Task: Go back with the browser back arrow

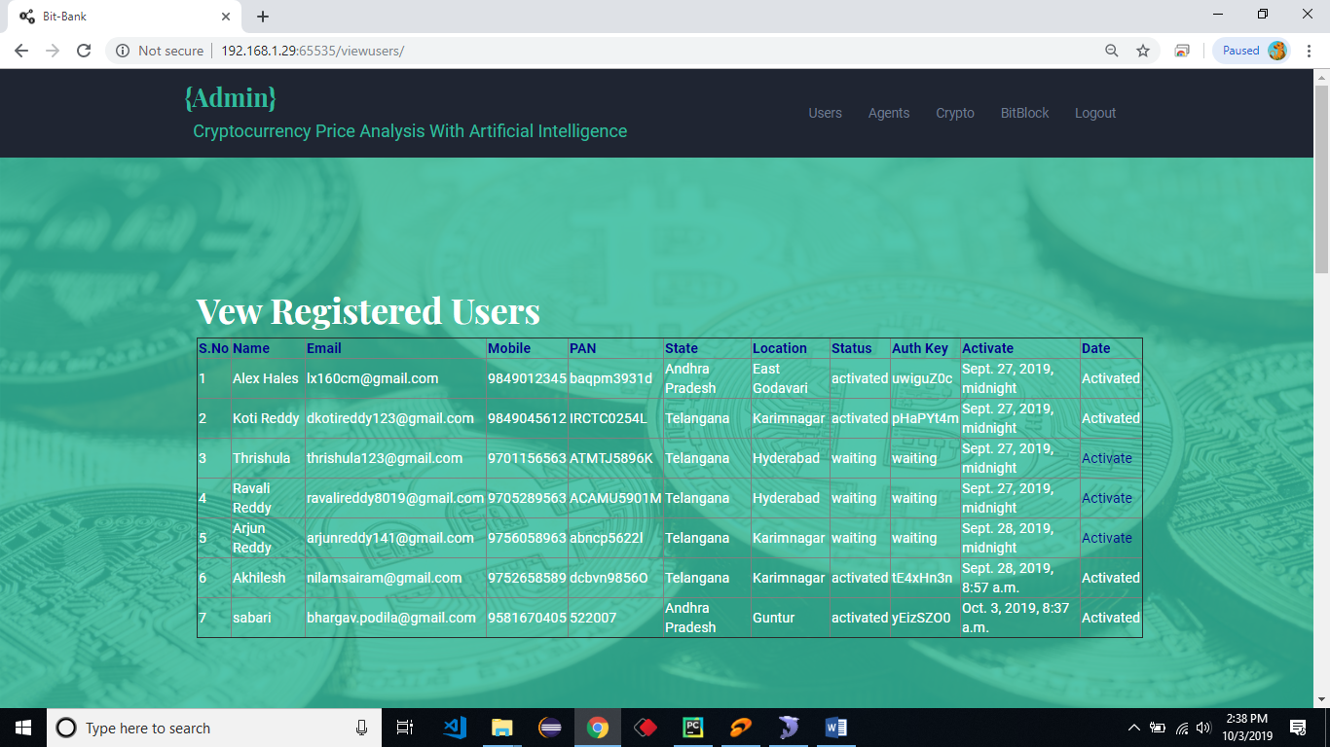Action: click(21, 51)
